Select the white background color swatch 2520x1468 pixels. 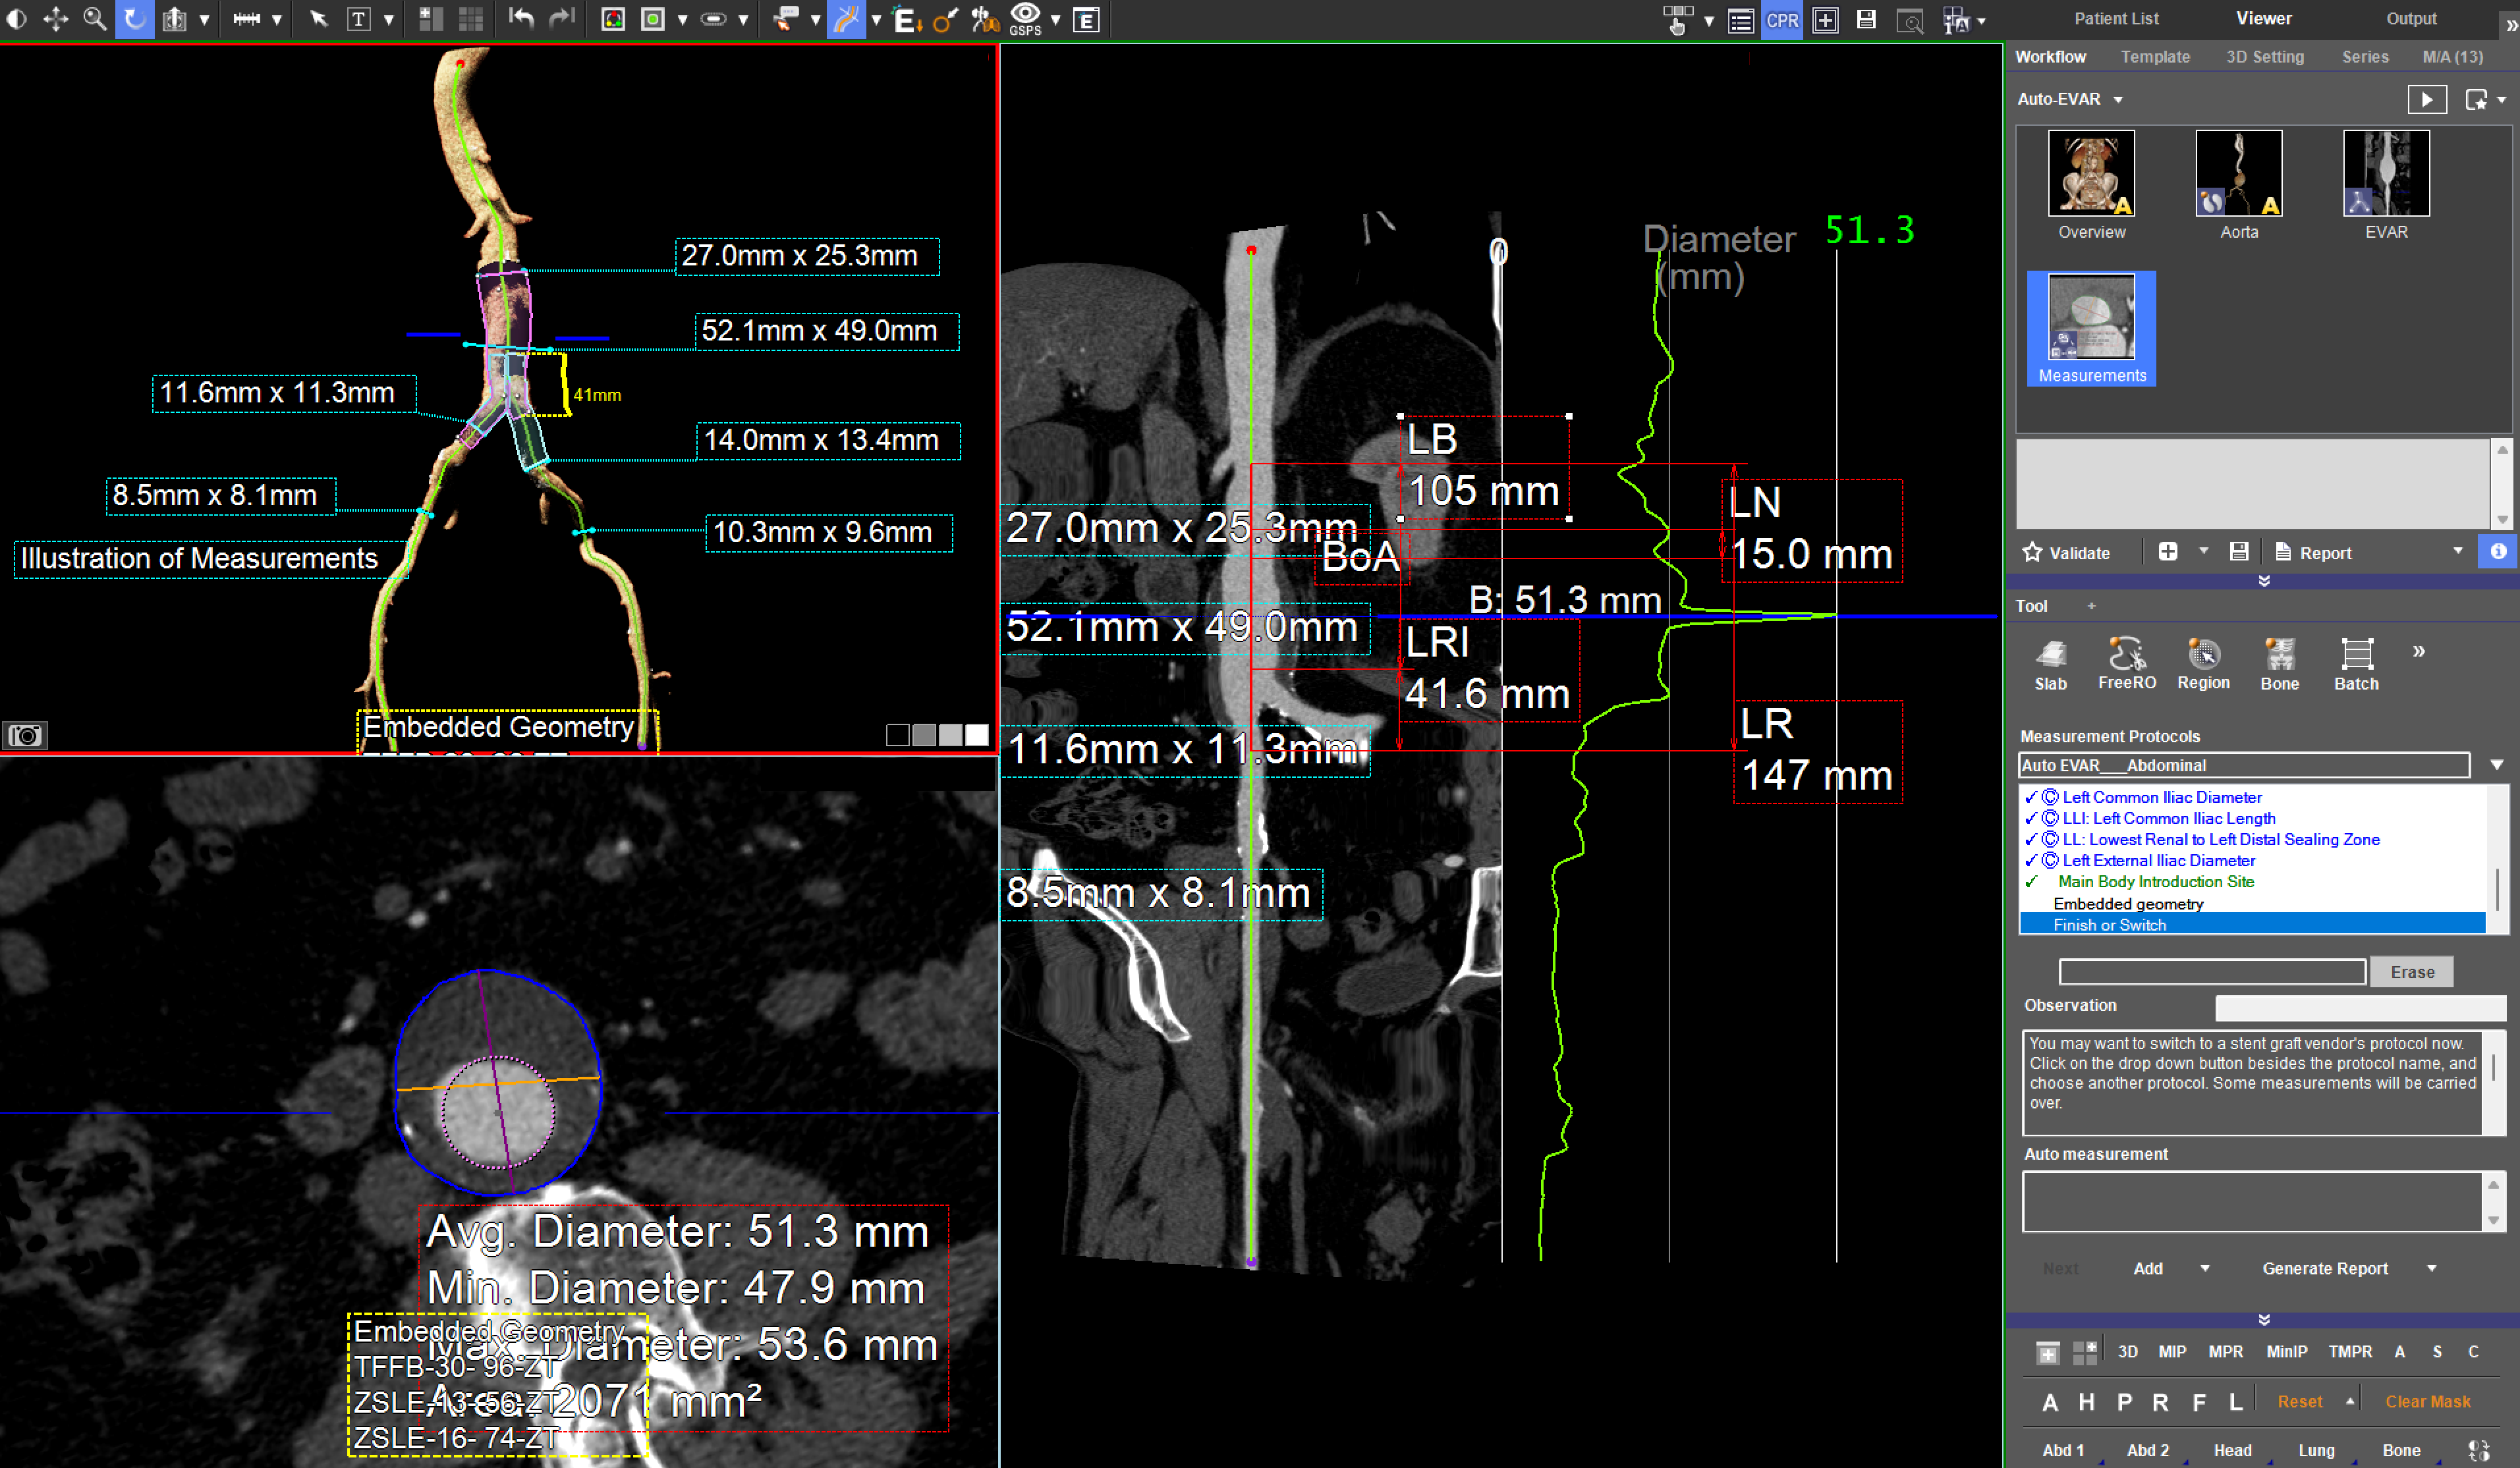pos(977,736)
